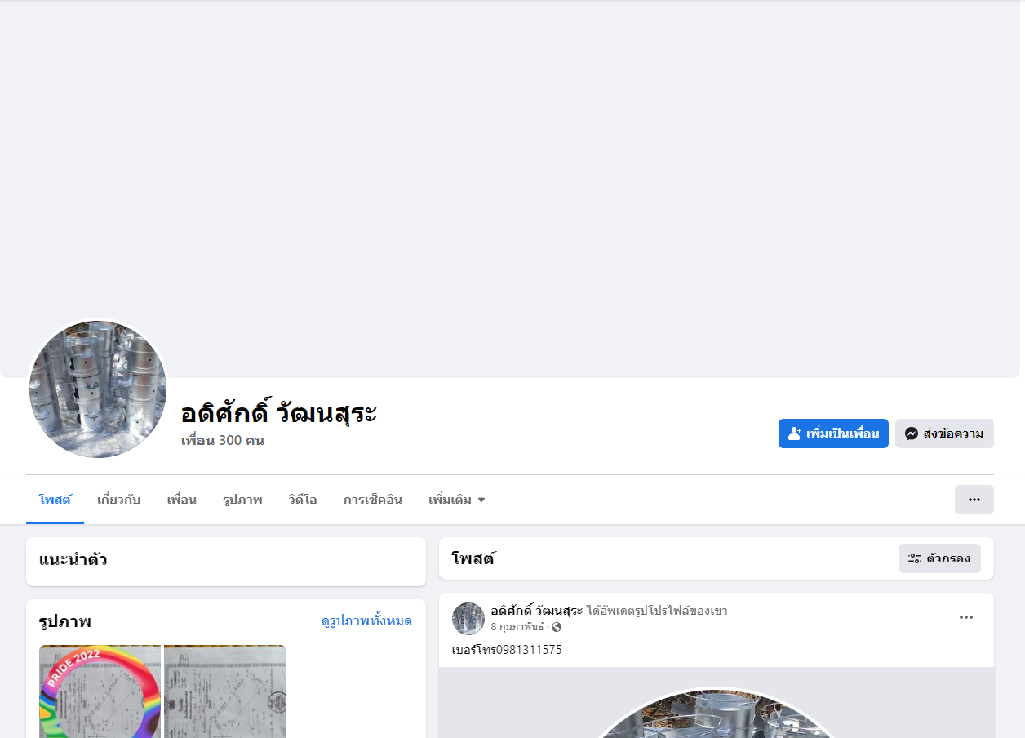This screenshot has height=738, width=1025.
Task: Click the small post author avatar
Action: [x=468, y=619]
